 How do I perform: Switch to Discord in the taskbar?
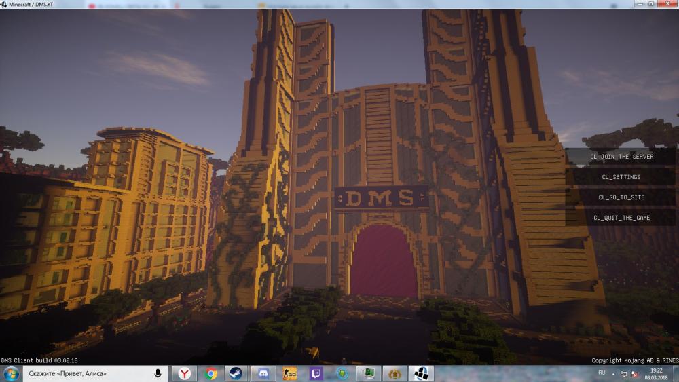tap(263, 374)
